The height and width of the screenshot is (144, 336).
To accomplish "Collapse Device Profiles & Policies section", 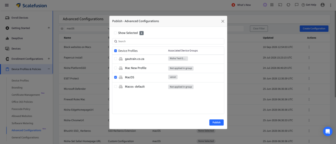I will pos(49,69).
